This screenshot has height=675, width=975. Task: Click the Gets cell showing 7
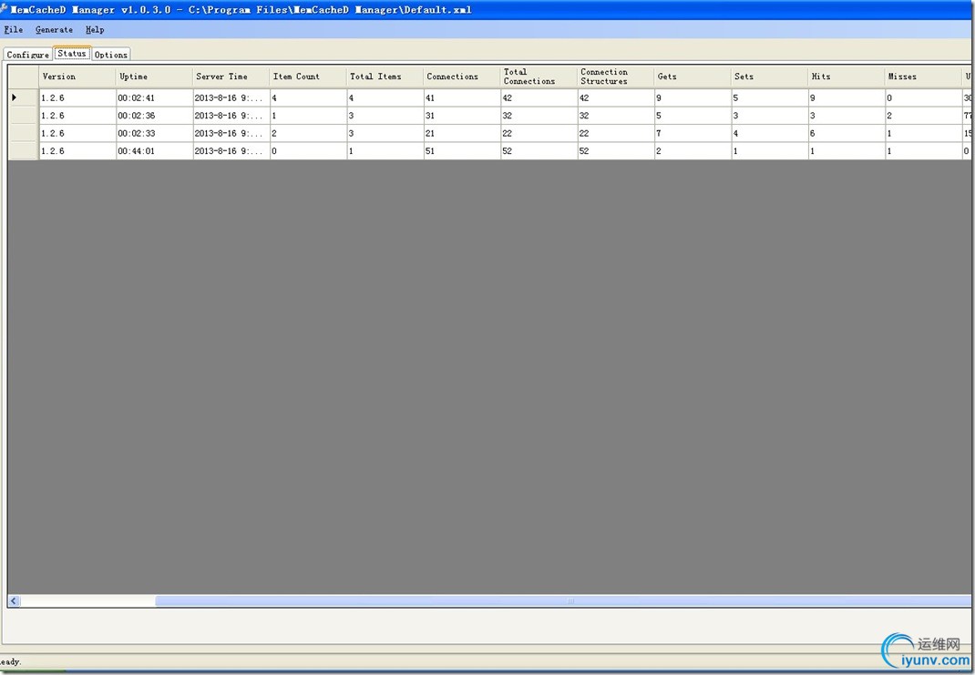coord(693,133)
